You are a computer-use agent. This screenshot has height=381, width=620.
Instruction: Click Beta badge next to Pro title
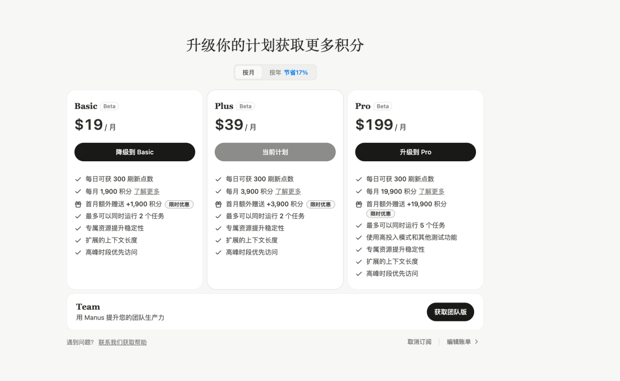[383, 106]
